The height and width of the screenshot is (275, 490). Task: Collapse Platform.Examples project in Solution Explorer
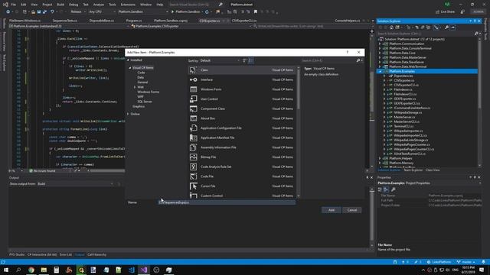coord(380,71)
